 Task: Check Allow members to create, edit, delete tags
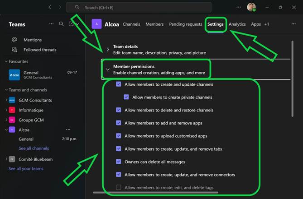point(119,187)
